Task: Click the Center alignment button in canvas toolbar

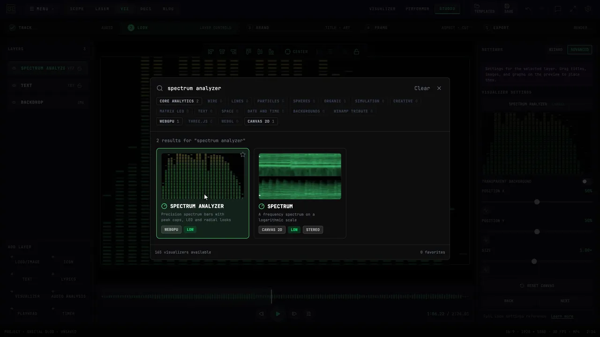Action: 296,51
